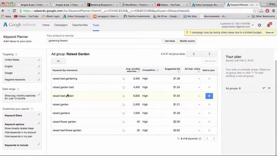
Task: Go to the next keywords page
Action: [214, 139]
